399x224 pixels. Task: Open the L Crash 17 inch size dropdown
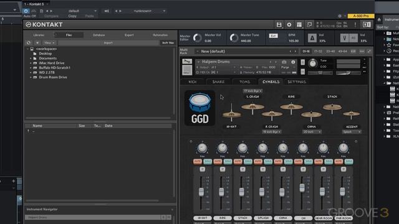click(x=252, y=91)
